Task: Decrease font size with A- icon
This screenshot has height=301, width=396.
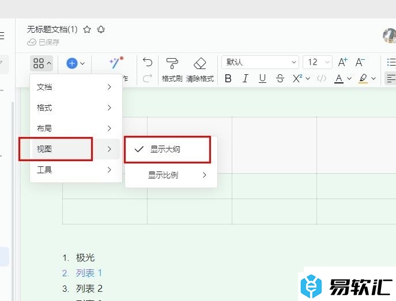Action: [360, 62]
